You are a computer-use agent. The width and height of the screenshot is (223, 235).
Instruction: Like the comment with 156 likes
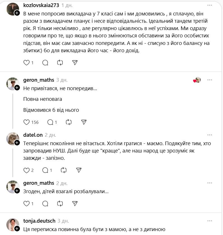tap(27, 122)
